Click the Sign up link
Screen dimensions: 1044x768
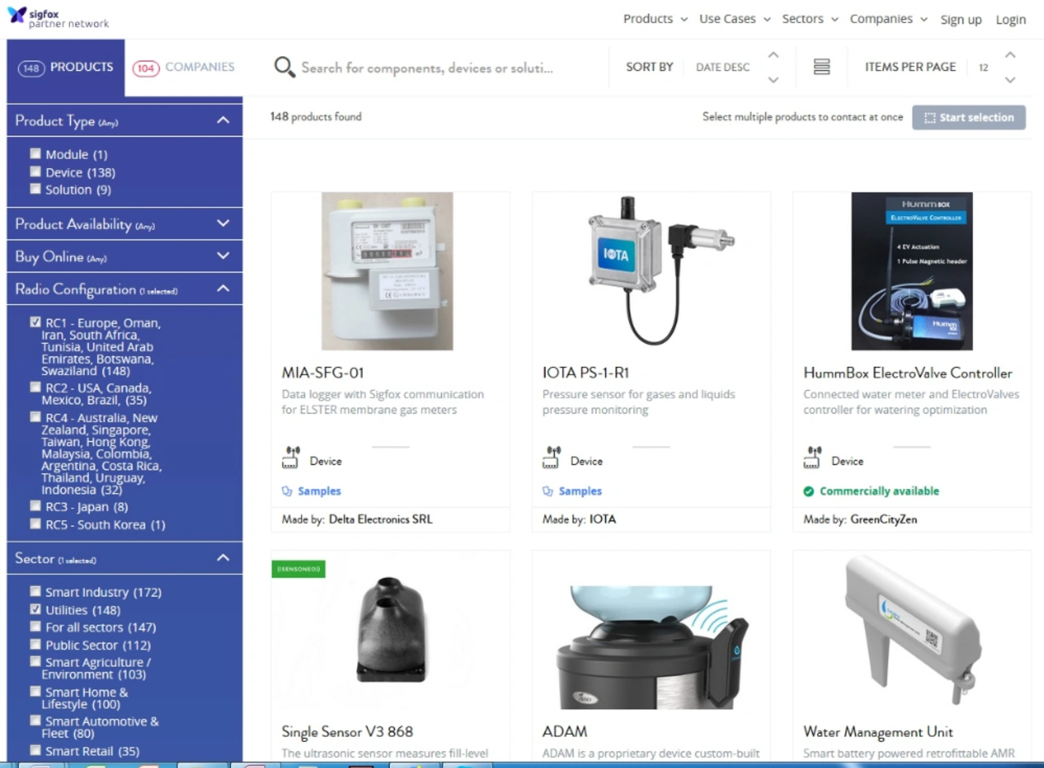pyautogui.click(x=961, y=20)
